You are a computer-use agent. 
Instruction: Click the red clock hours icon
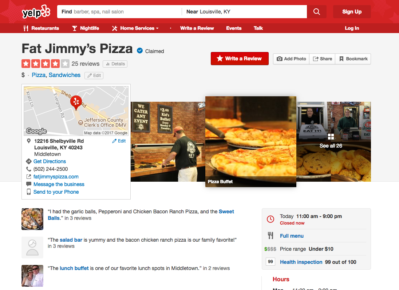pyautogui.click(x=270, y=219)
